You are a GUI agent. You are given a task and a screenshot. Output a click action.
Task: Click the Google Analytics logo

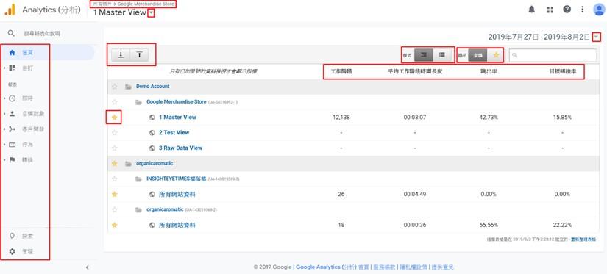click(x=10, y=10)
